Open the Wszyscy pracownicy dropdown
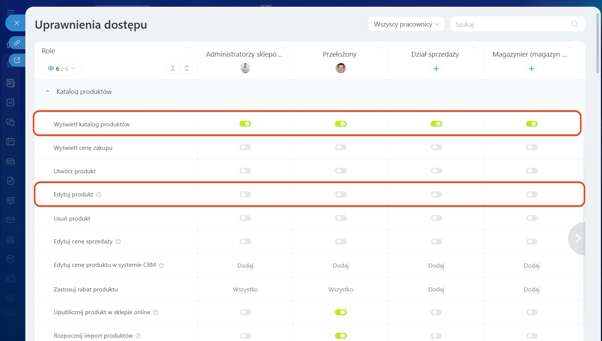 point(406,24)
